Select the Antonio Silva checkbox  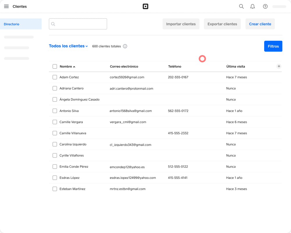pos(55,111)
